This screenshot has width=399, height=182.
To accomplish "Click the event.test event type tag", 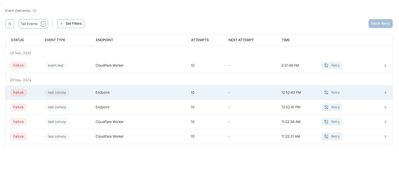I will click(x=56, y=66).
